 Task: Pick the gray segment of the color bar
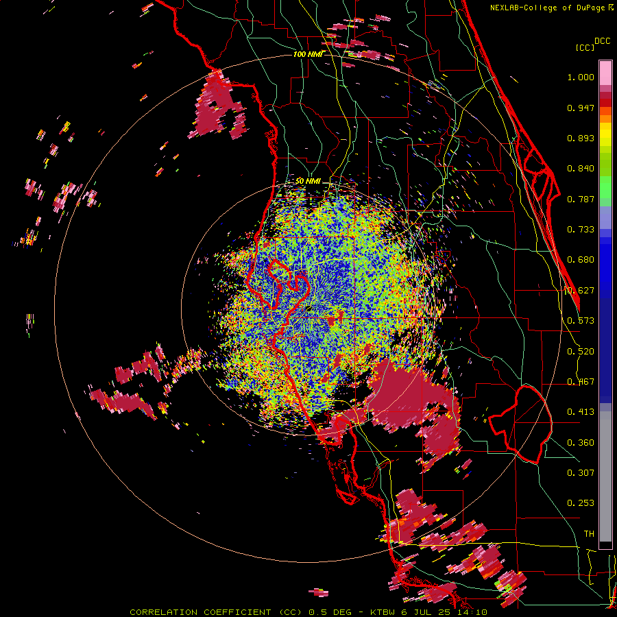tap(605, 476)
